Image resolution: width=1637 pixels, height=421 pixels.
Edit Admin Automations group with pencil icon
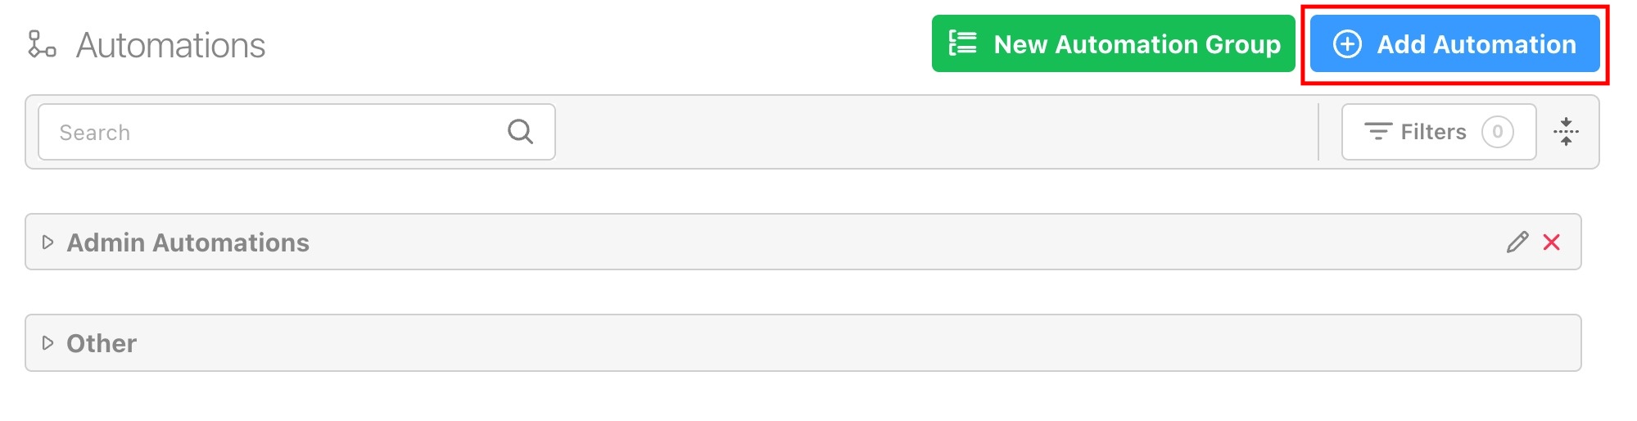pos(1517,242)
